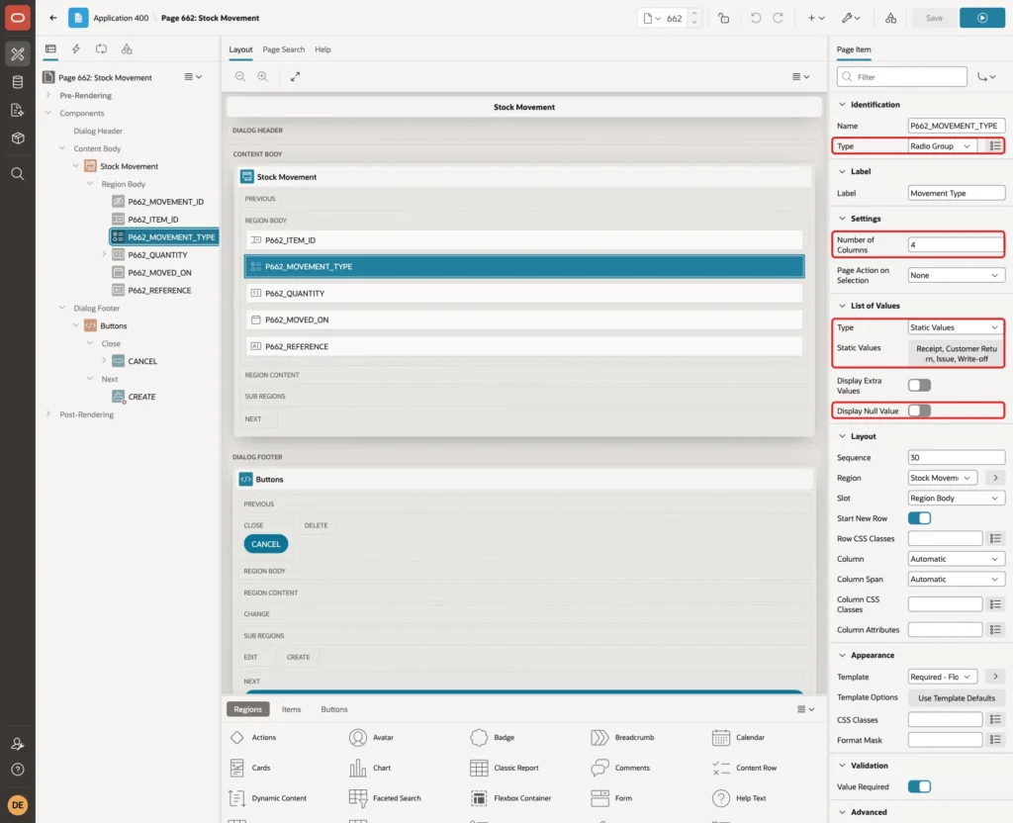Zoom in the layout view
The image size is (1013, 823).
263,76
